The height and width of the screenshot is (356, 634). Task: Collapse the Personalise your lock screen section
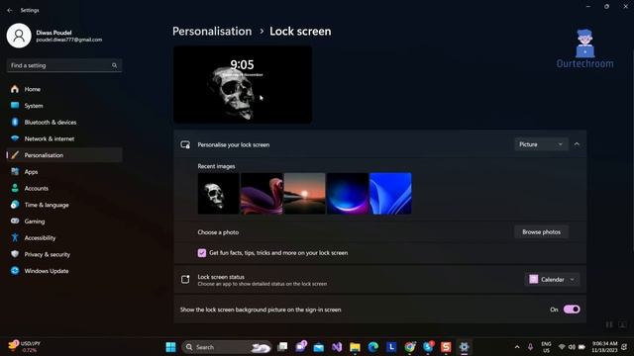[577, 144]
